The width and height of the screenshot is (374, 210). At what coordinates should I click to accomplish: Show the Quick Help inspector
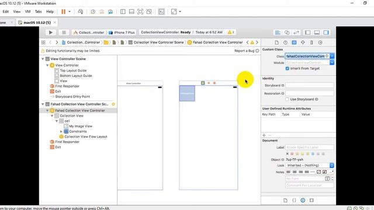coord(285,43)
